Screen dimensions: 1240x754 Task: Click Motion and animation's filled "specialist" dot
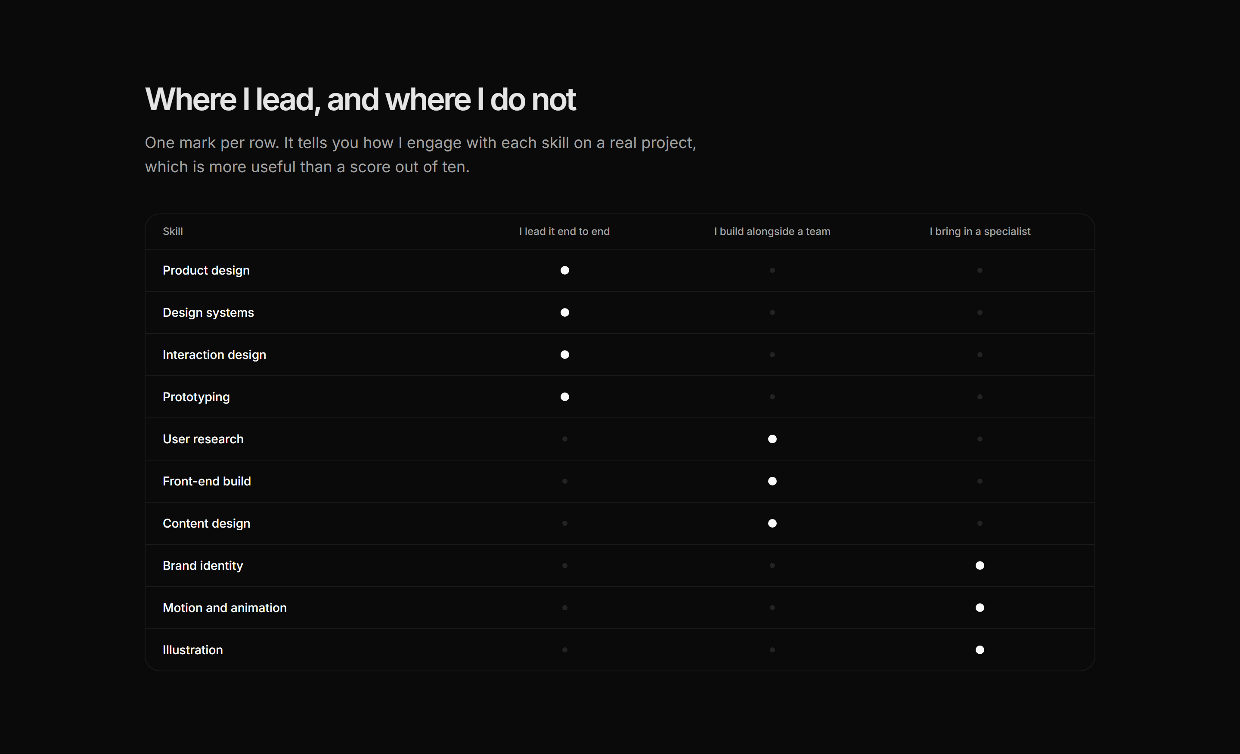click(x=980, y=608)
